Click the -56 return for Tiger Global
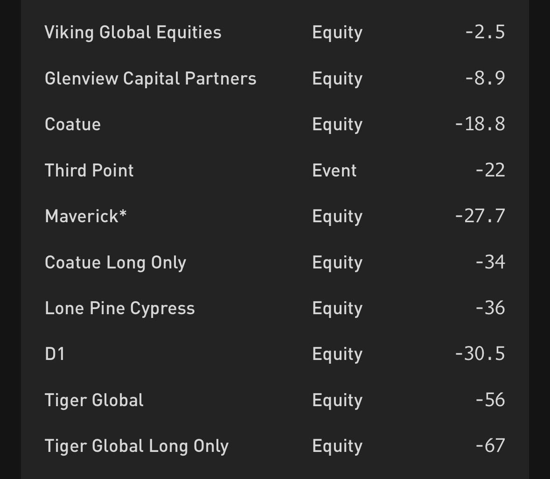 coord(490,400)
